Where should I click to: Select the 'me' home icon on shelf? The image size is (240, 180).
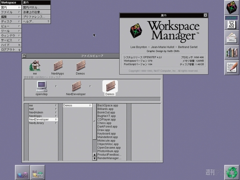[35, 67]
